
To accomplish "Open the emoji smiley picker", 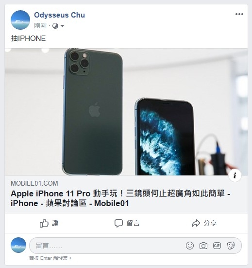I will click(x=190, y=246).
